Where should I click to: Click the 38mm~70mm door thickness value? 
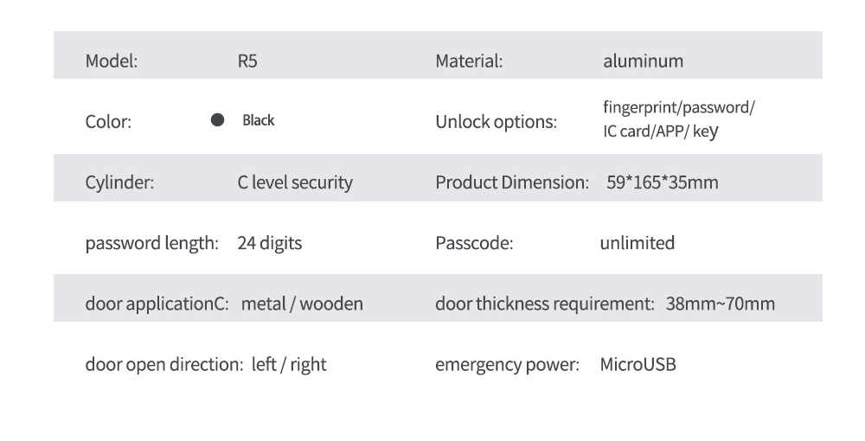coord(720,304)
